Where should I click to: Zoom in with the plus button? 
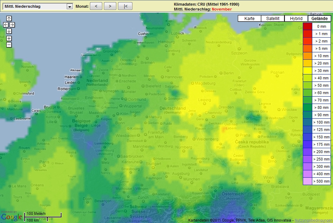[9, 38]
